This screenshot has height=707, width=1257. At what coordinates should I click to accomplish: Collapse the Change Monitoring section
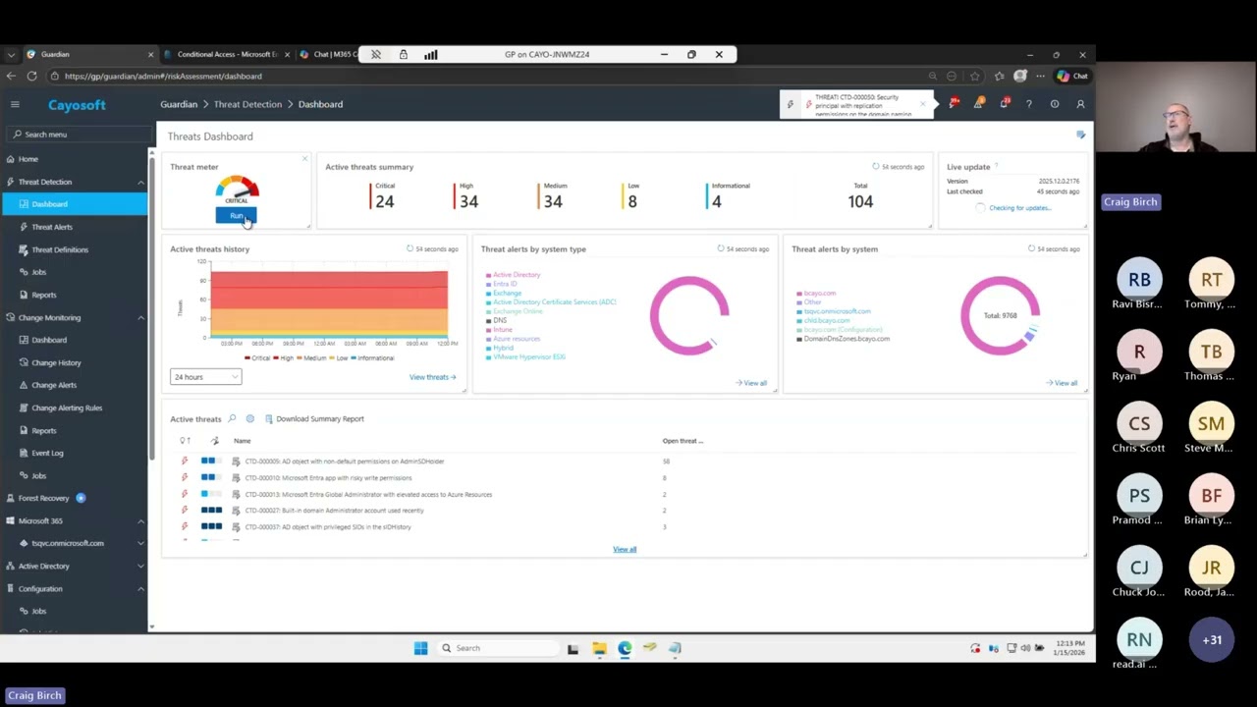coord(140,317)
